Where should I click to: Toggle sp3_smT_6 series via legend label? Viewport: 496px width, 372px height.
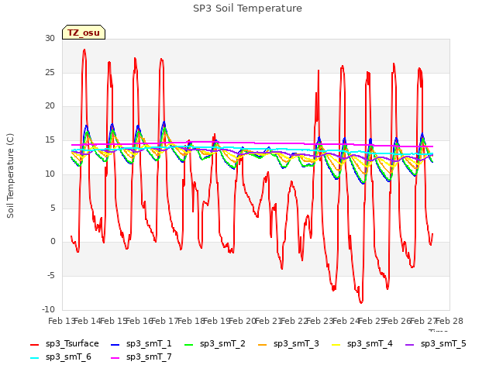(x=68, y=357)
